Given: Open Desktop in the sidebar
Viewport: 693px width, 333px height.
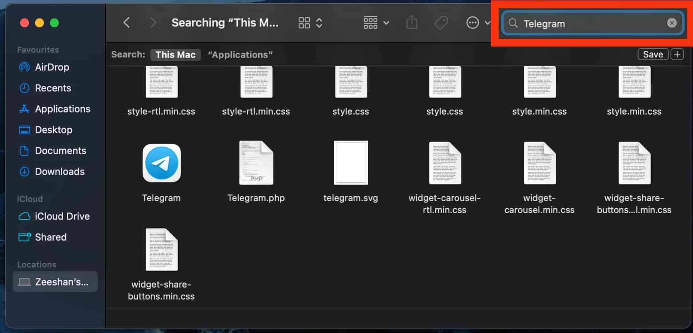Looking at the screenshot, I should [55, 130].
